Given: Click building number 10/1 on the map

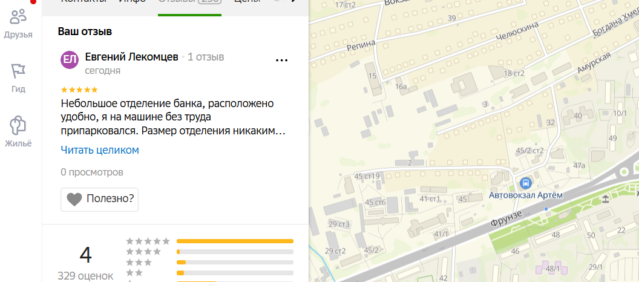Looking at the screenshot, I should 620,113.
